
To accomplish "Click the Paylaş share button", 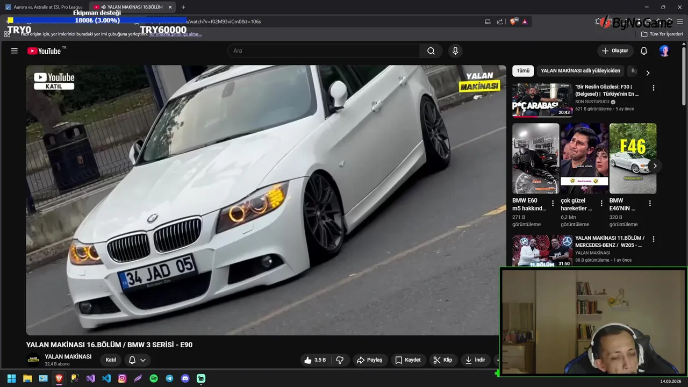I will [x=370, y=360].
